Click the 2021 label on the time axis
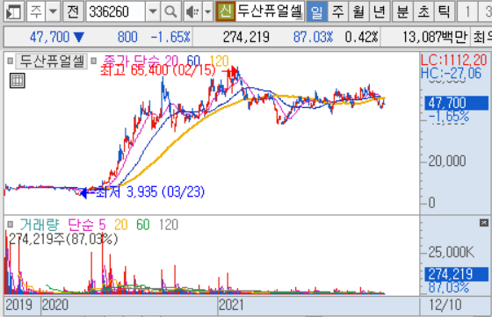 [231, 305]
